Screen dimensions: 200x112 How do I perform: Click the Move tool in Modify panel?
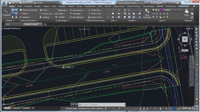tap(125, 10)
